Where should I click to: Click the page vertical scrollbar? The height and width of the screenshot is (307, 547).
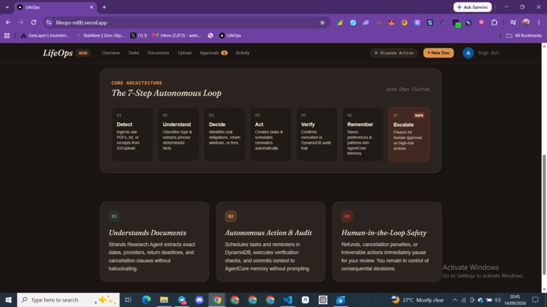pyautogui.click(x=544, y=214)
